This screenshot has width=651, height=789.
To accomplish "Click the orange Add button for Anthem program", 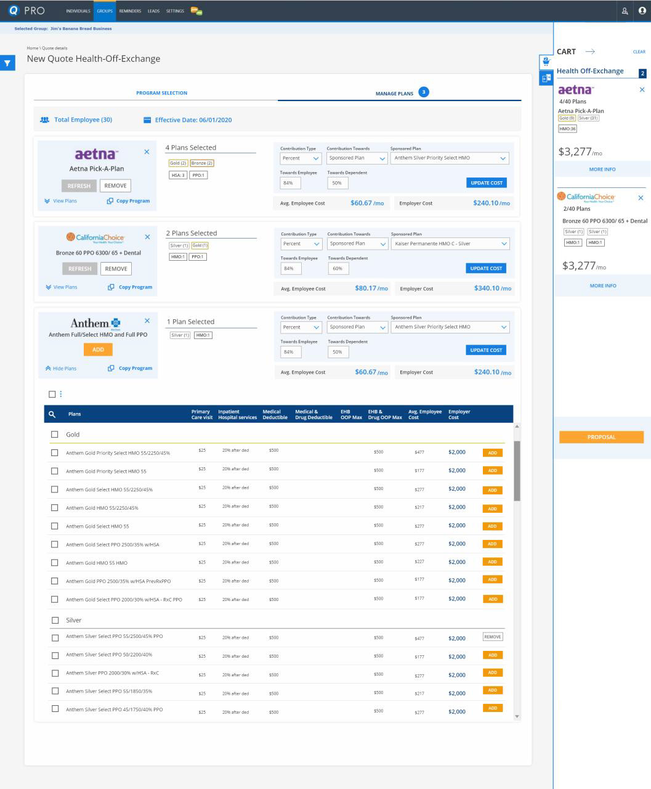I will [x=98, y=350].
